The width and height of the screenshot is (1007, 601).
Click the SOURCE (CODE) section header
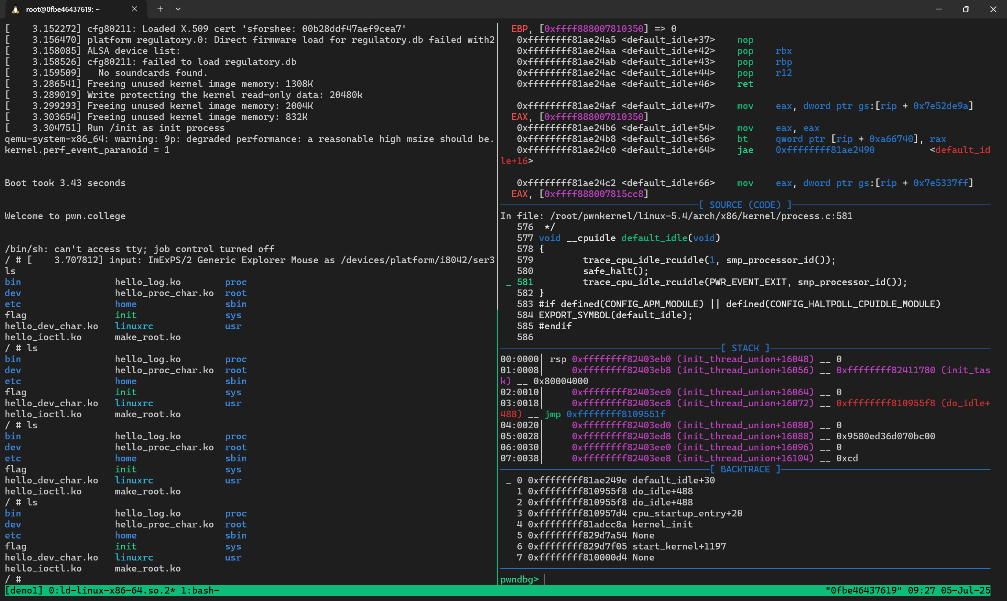pyautogui.click(x=745, y=205)
